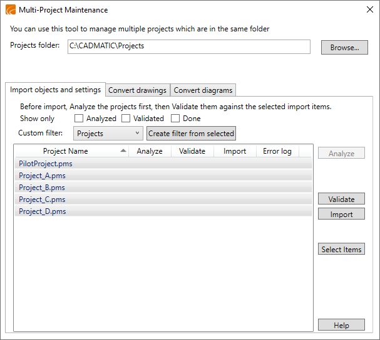Click inside the Projects folder path field
This screenshot has width=380, height=340.
tap(188, 47)
